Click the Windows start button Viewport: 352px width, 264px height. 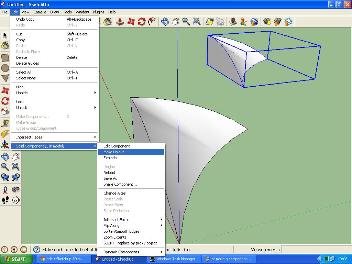[16, 259]
